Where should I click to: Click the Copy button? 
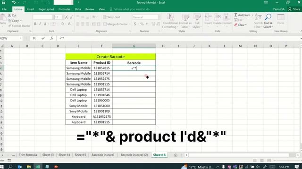(13, 21)
